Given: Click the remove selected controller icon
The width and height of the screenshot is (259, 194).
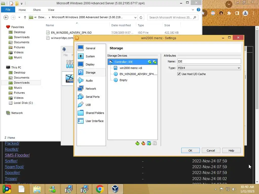Looking at the screenshot, I should [143, 143].
